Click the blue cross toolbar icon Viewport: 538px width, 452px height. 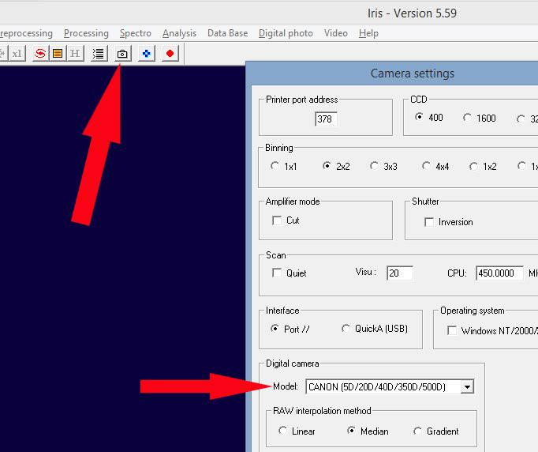pyautogui.click(x=147, y=54)
